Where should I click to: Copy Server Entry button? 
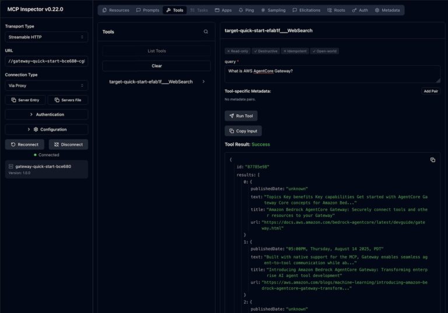pyautogui.click(x=25, y=100)
